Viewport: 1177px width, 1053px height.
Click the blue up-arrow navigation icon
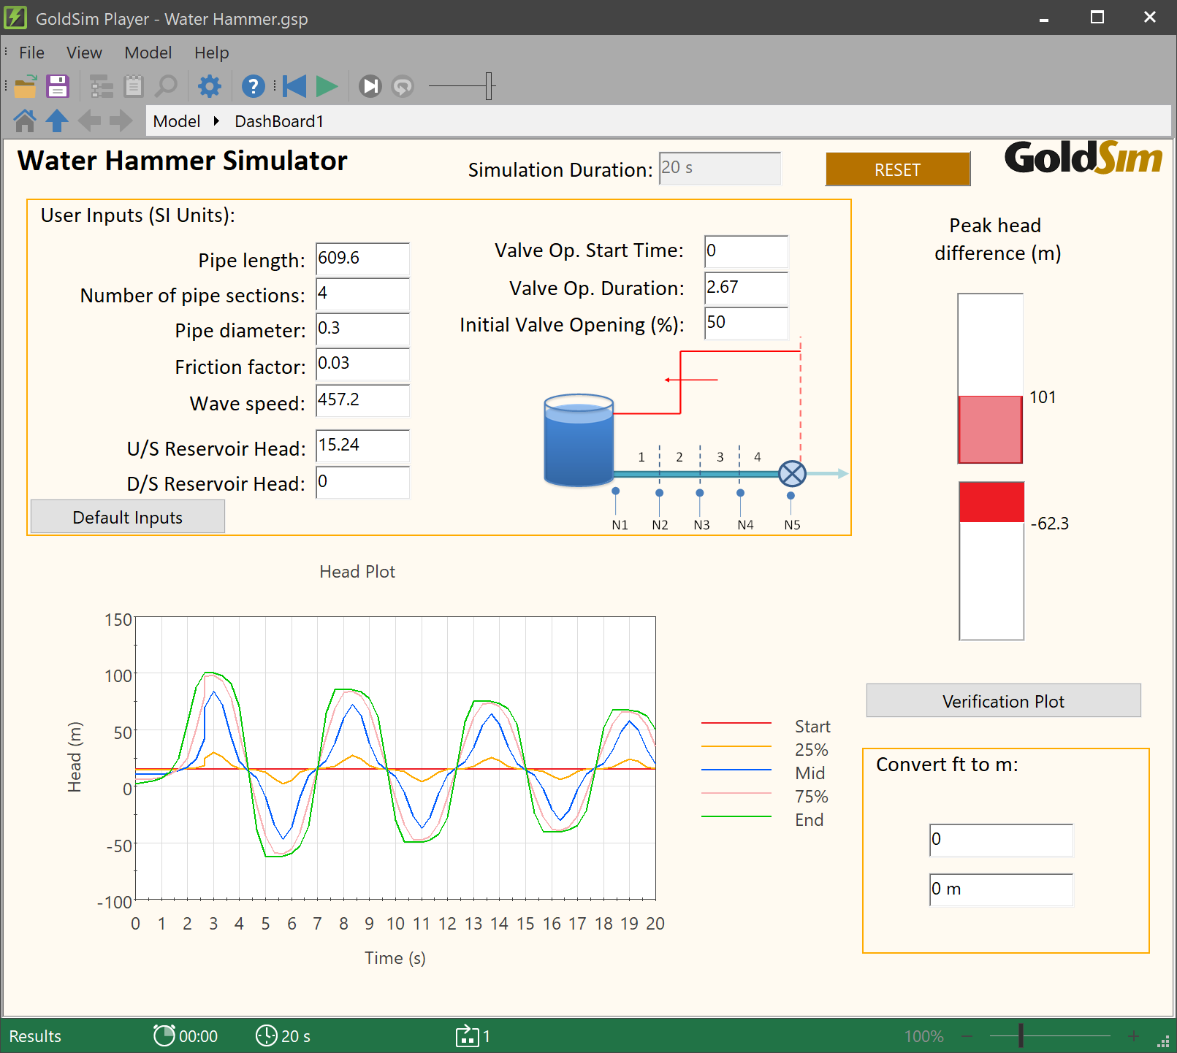point(57,120)
